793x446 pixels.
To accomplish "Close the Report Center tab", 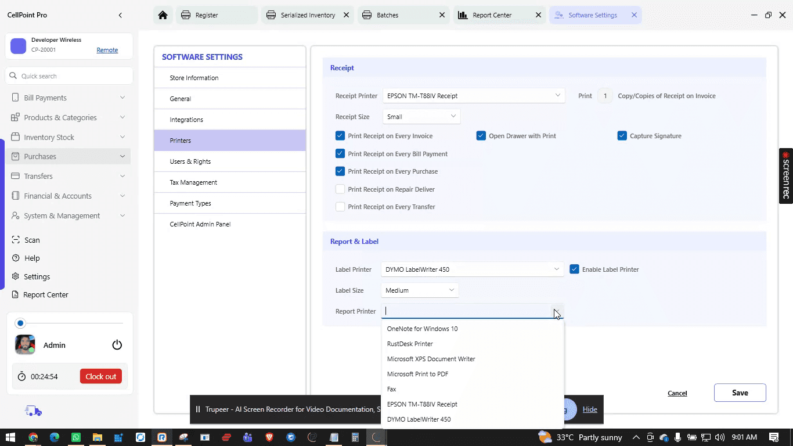I will pyautogui.click(x=538, y=15).
